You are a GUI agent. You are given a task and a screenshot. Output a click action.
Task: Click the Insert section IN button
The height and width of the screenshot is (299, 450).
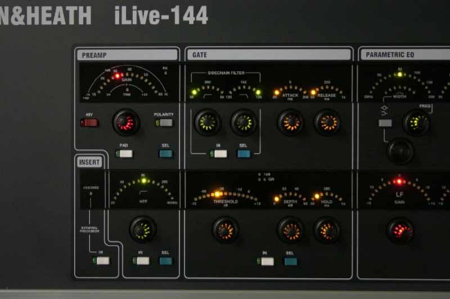point(101,260)
